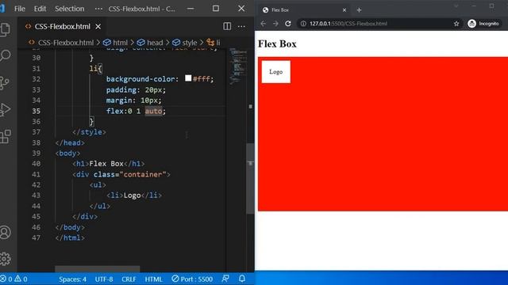Split the editor to the right
Image resolution: width=508 pixels, height=285 pixels.
(227, 26)
